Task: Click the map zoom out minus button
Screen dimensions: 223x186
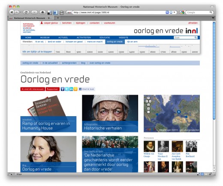Action: click(x=148, y=112)
